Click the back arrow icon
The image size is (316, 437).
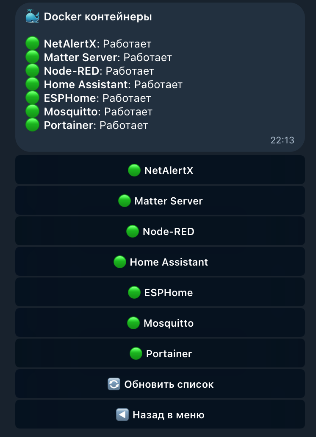click(x=122, y=415)
